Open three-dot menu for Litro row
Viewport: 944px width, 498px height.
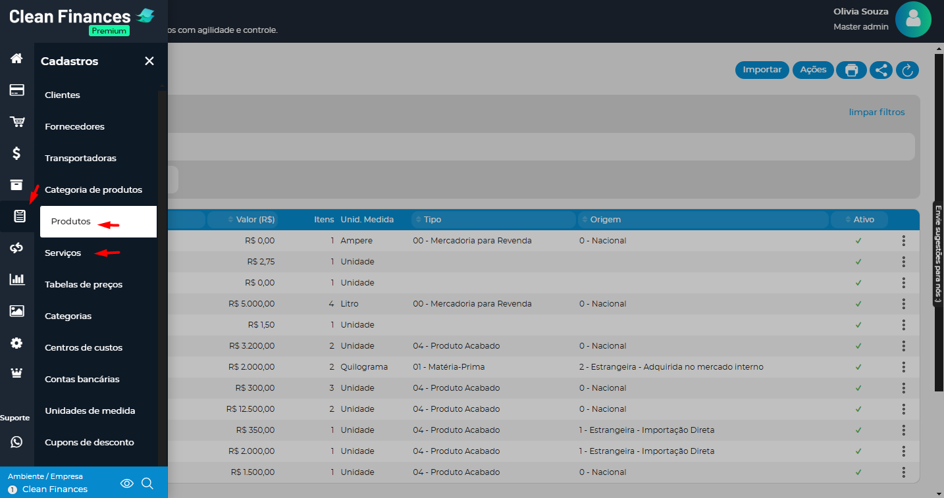[x=903, y=304]
